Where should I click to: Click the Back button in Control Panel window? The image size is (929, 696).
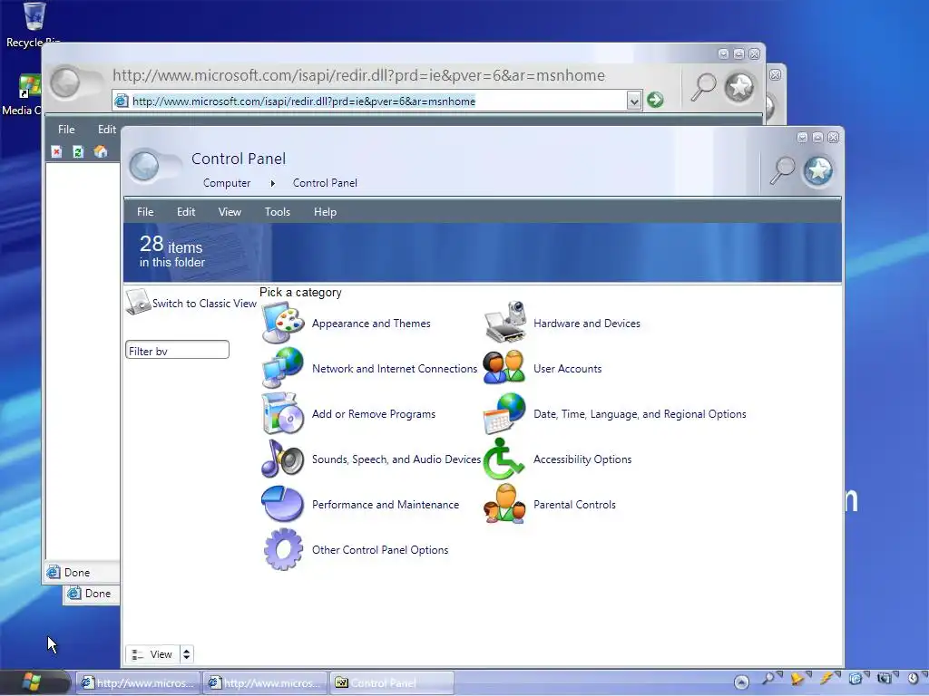pyautogui.click(x=144, y=166)
